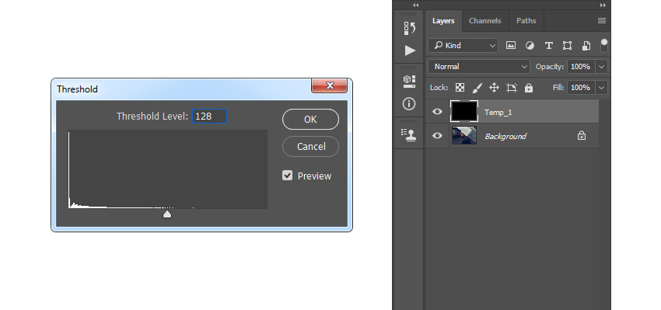Image resolution: width=661 pixels, height=310 pixels.
Task: Hide the Temp_1 layer
Action: pyautogui.click(x=438, y=112)
